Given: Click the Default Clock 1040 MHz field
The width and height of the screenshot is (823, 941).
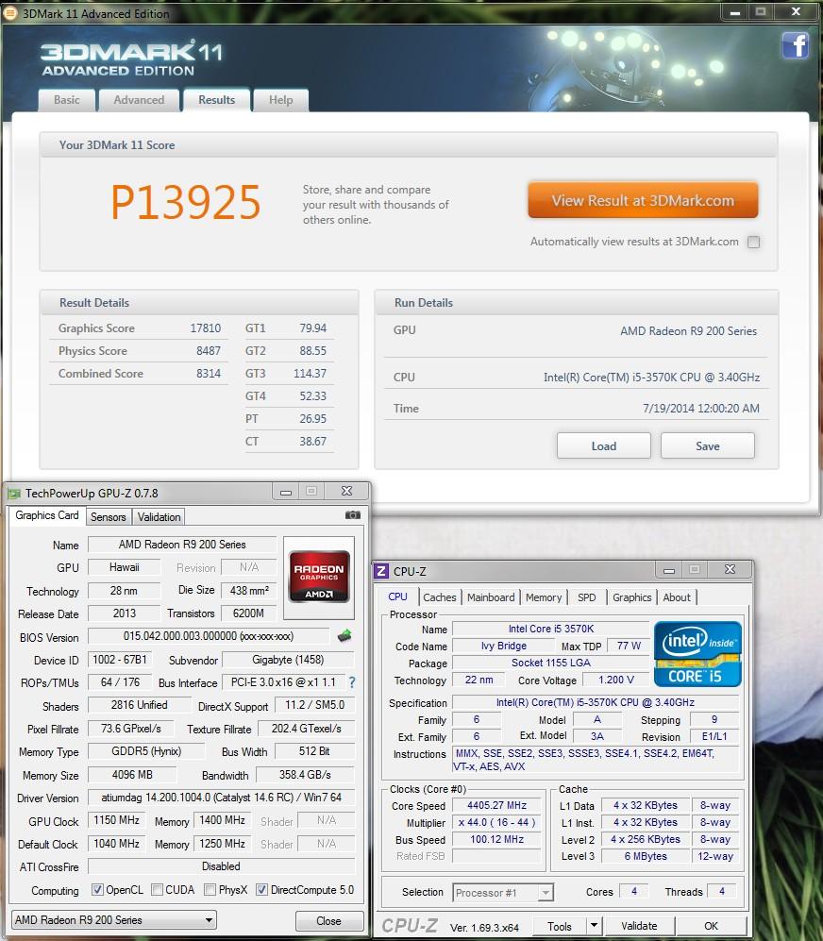Looking at the screenshot, I should [x=116, y=843].
